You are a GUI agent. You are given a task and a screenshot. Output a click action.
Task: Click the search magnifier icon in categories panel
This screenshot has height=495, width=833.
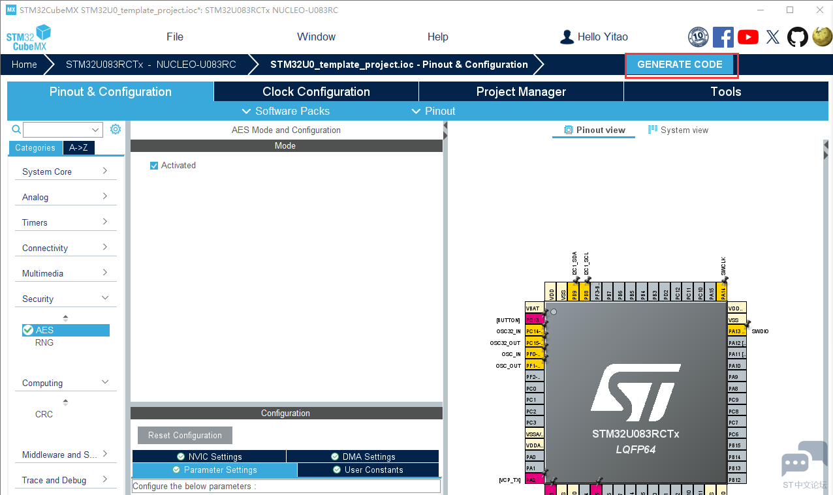17,129
